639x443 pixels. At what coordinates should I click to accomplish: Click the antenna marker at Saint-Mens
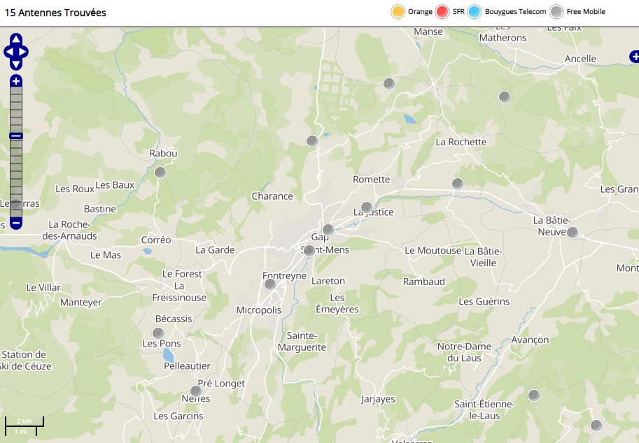(x=309, y=251)
